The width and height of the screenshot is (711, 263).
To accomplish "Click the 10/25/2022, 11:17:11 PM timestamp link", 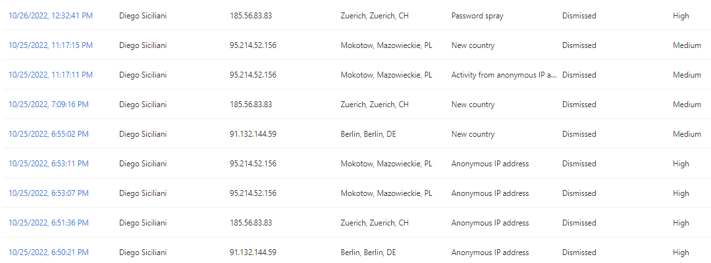I will 50,75.
